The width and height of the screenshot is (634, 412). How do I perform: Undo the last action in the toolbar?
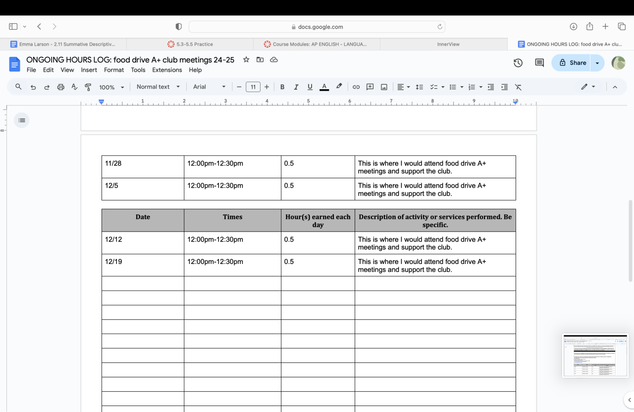33,87
